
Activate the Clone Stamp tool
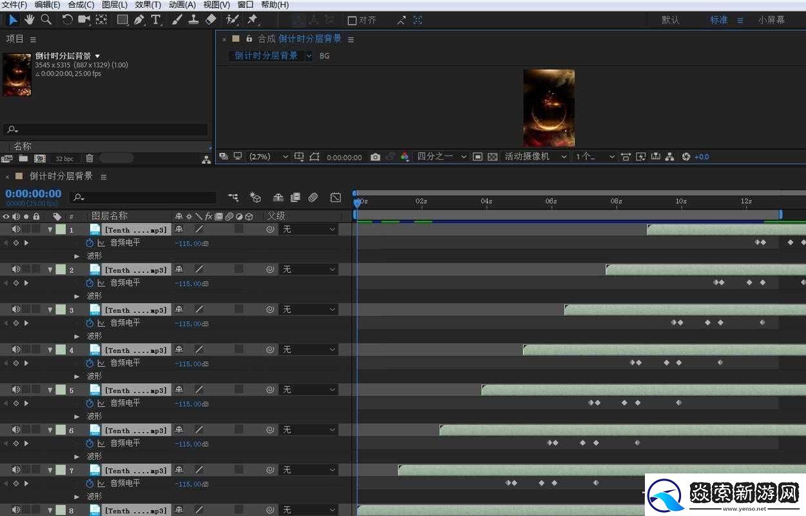coord(193,19)
